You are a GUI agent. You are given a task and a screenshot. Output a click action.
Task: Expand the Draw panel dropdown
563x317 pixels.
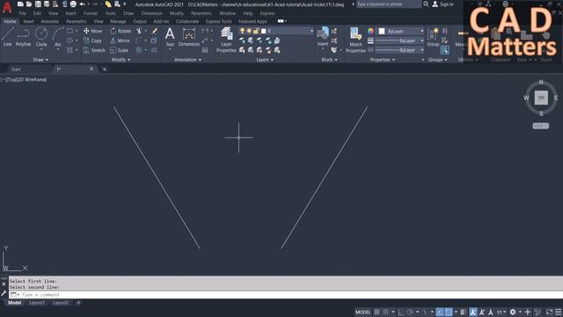point(40,60)
